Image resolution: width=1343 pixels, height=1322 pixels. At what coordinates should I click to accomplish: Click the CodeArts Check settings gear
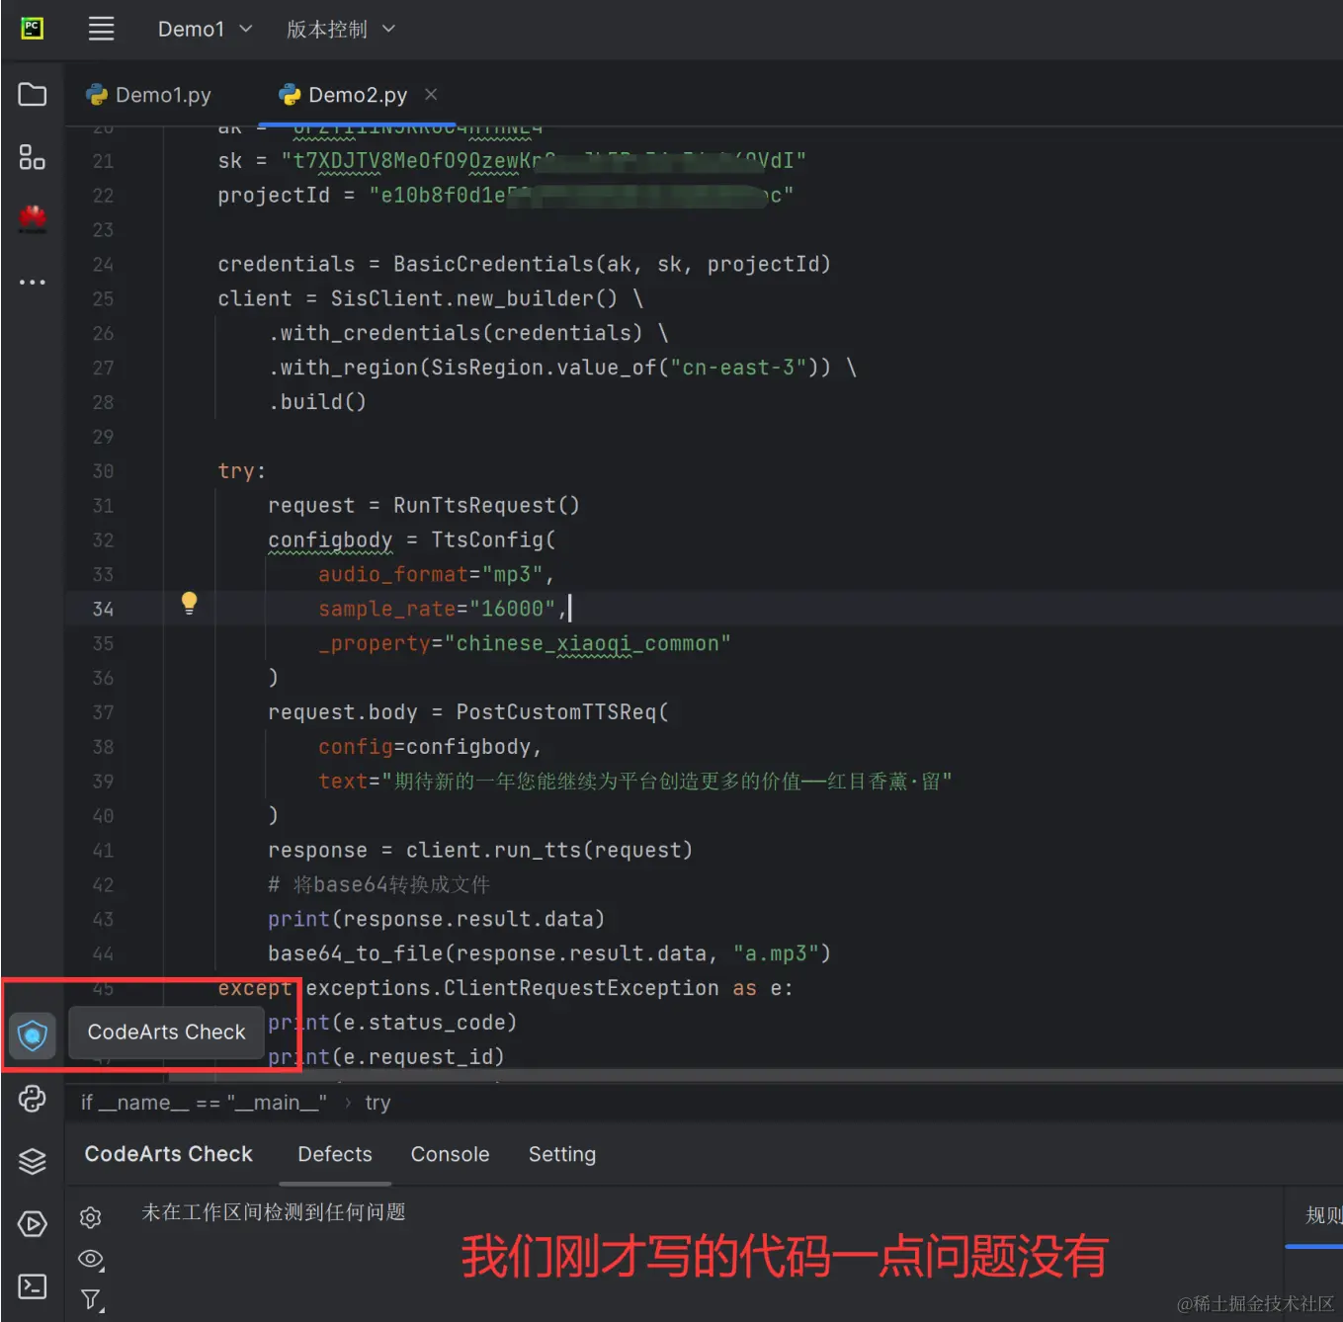point(91,1217)
